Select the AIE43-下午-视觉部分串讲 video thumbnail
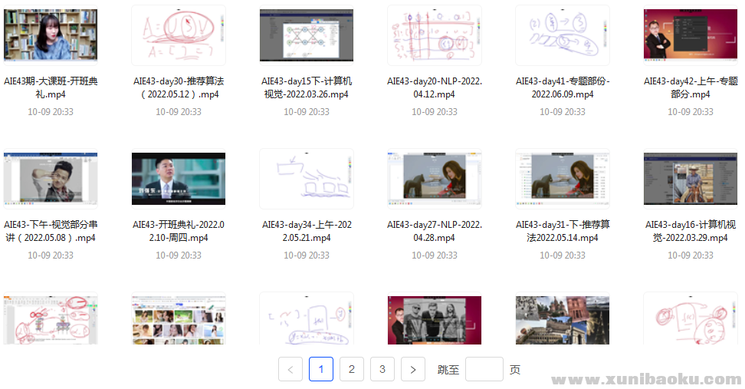The image size is (745, 389). (x=51, y=179)
